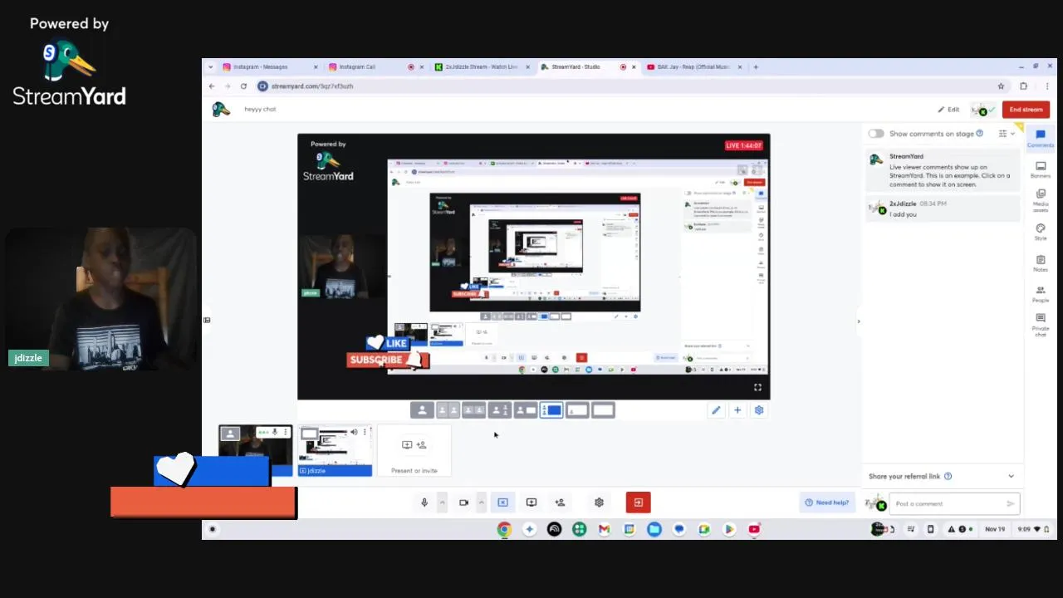The height and width of the screenshot is (598, 1063).
Task: Expand microphone options chevron
Action: [x=442, y=502]
